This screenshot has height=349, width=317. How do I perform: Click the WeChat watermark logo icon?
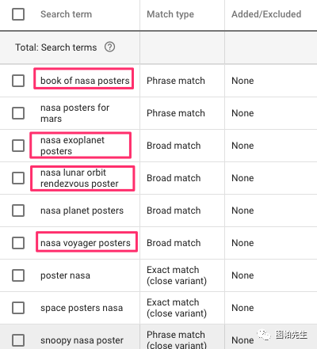(264, 336)
